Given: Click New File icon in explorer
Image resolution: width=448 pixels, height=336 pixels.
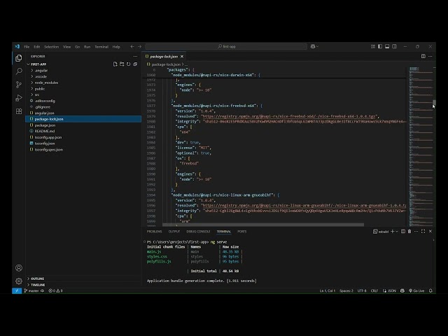Looking at the screenshot, I should (x=115, y=64).
